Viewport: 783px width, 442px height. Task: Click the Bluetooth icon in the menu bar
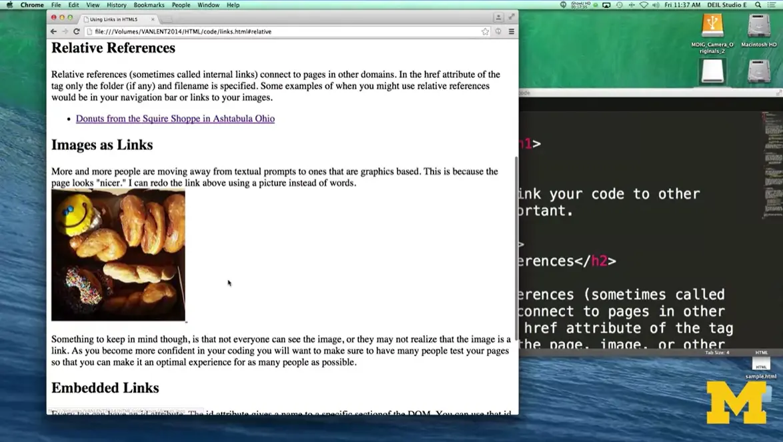click(x=632, y=4)
